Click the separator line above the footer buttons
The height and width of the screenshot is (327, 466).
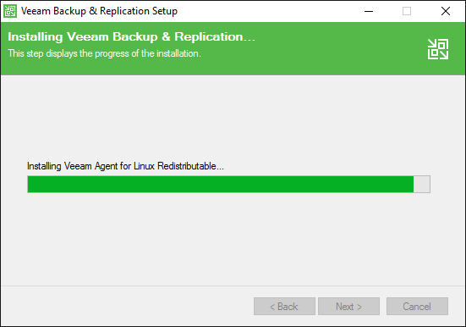[x=233, y=285]
